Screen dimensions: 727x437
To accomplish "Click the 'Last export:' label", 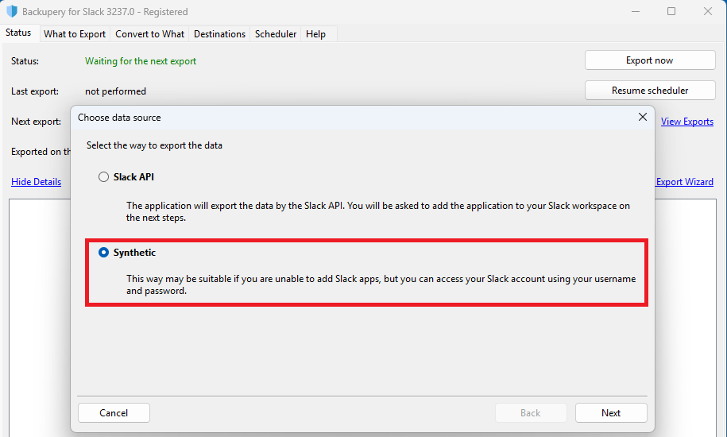I will 35,91.
